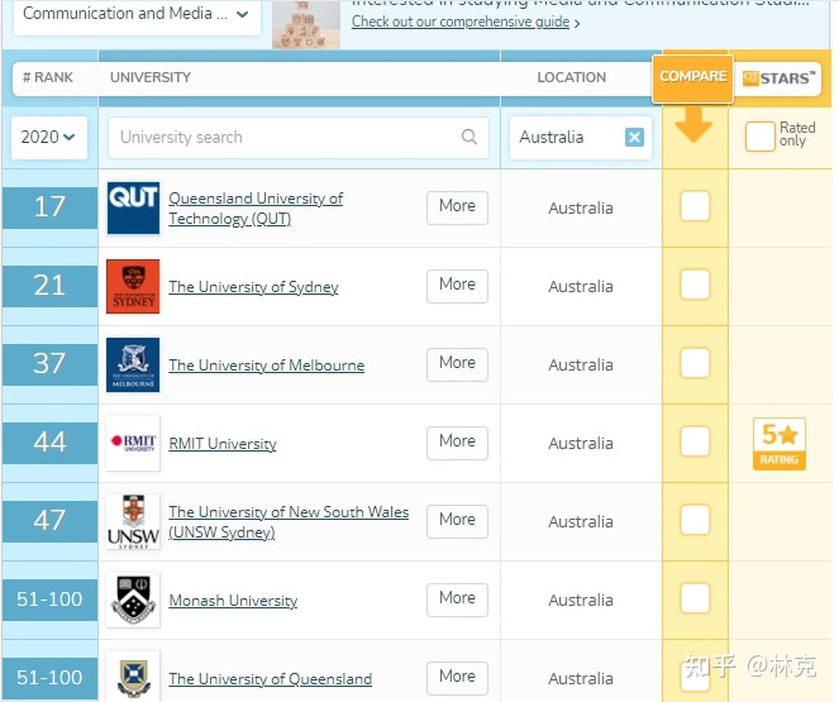
Task: Click rank 47 cell
Action: [x=50, y=521]
